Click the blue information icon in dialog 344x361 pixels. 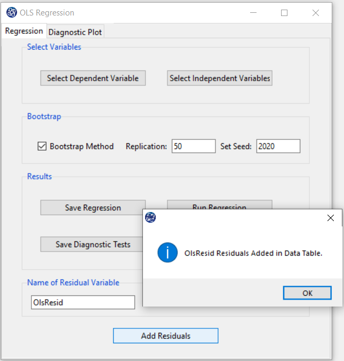click(x=167, y=253)
